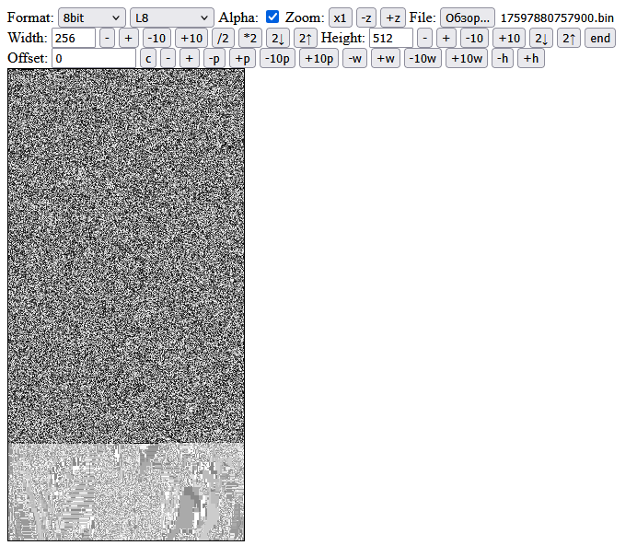
Task: Move offset back ten widths with -10w
Action: coord(423,59)
